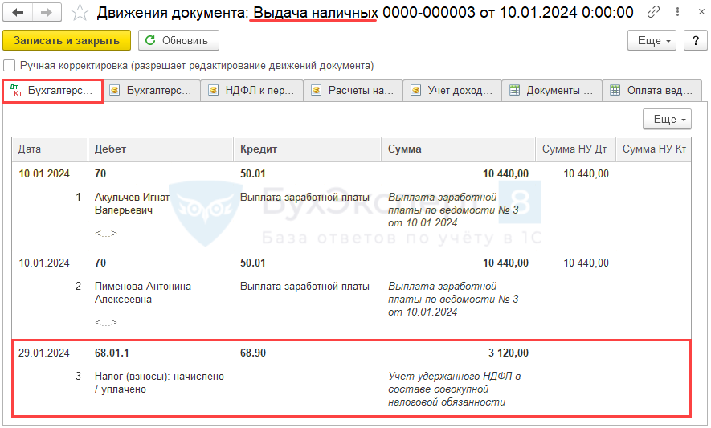Viewport: 711px width, 428px height.
Task: Switch to Оплата вед... tab
Action: tap(652, 91)
